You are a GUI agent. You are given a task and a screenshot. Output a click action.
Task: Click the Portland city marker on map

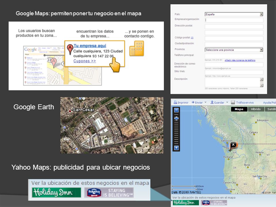(x=229, y=159)
